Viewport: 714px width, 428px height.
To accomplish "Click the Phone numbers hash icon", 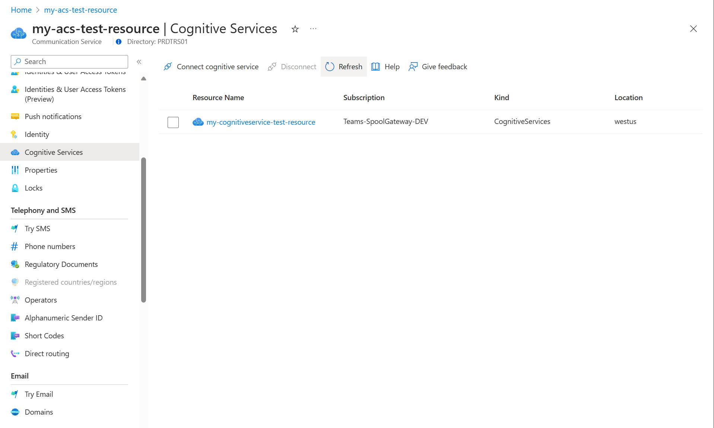I will coord(15,246).
